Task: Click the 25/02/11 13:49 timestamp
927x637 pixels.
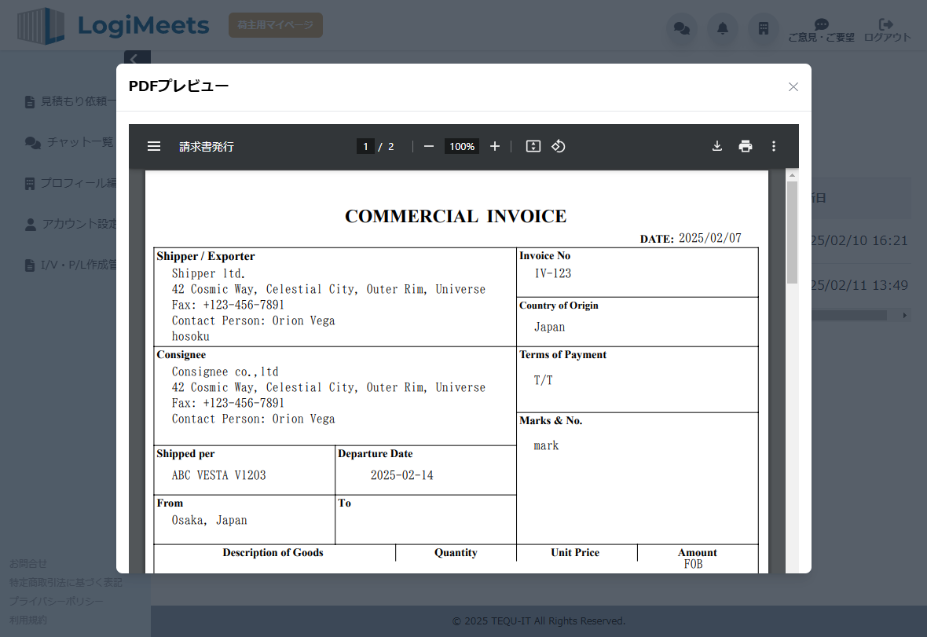Action: tap(859, 285)
